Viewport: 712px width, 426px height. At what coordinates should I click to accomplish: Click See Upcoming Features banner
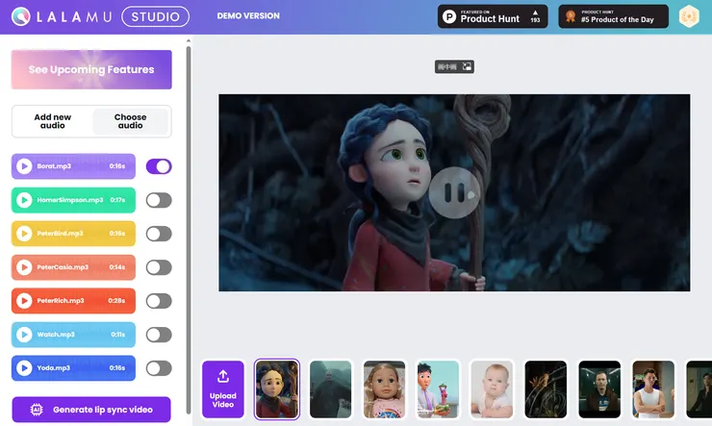pos(91,69)
